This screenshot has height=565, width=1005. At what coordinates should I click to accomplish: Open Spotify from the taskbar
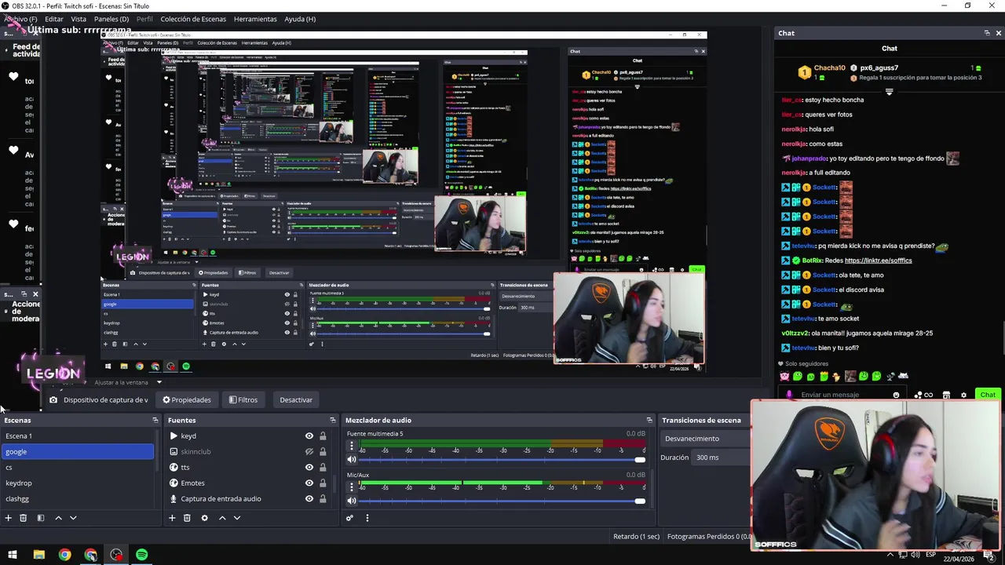(141, 555)
